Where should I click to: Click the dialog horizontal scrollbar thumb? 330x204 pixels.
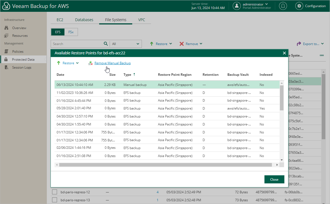[166, 165]
